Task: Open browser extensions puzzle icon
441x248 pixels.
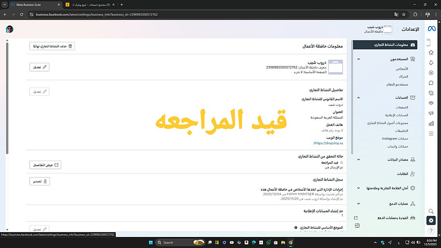Action: pyautogui.click(x=415, y=15)
